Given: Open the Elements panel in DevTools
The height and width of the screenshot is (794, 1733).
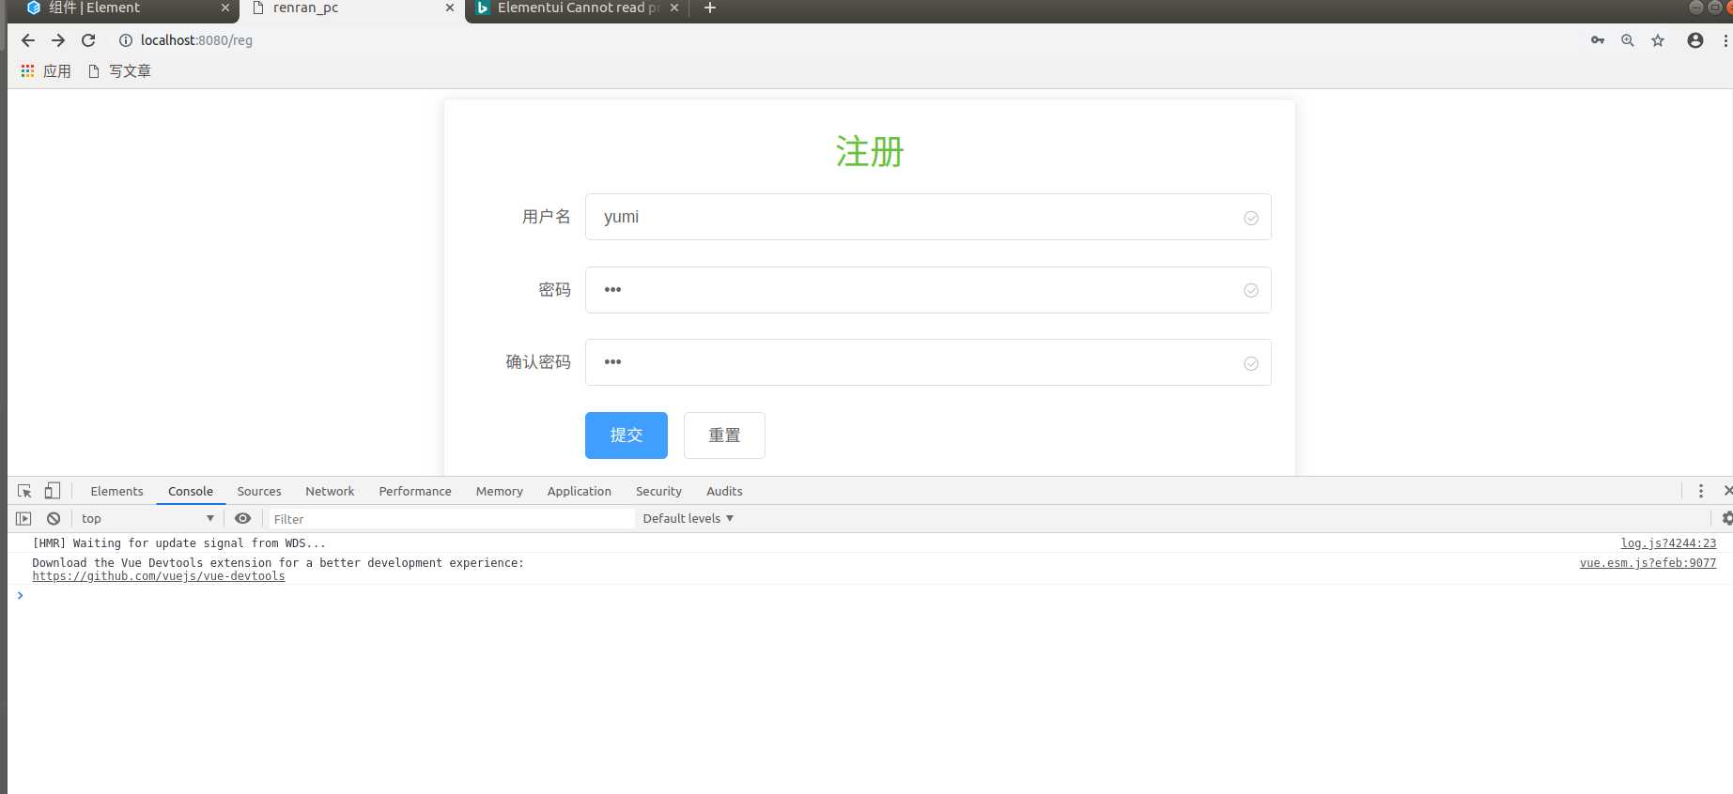Looking at the screenshot, I should (x=116, y=491).
